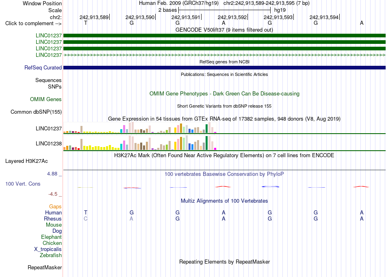This screenshot has width=386, height=277.
Task: Click the Layered H3K27Ac side label
Action: click(x=26, y=161)
